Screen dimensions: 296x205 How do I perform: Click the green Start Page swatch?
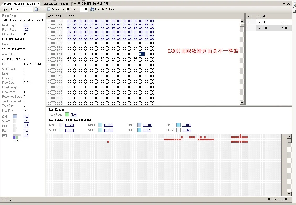point(67,114)
